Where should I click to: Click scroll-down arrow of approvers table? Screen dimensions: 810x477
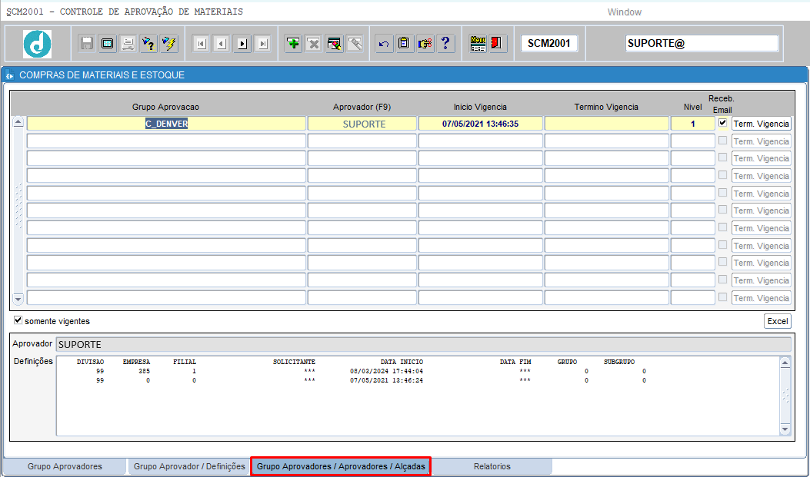18,299
